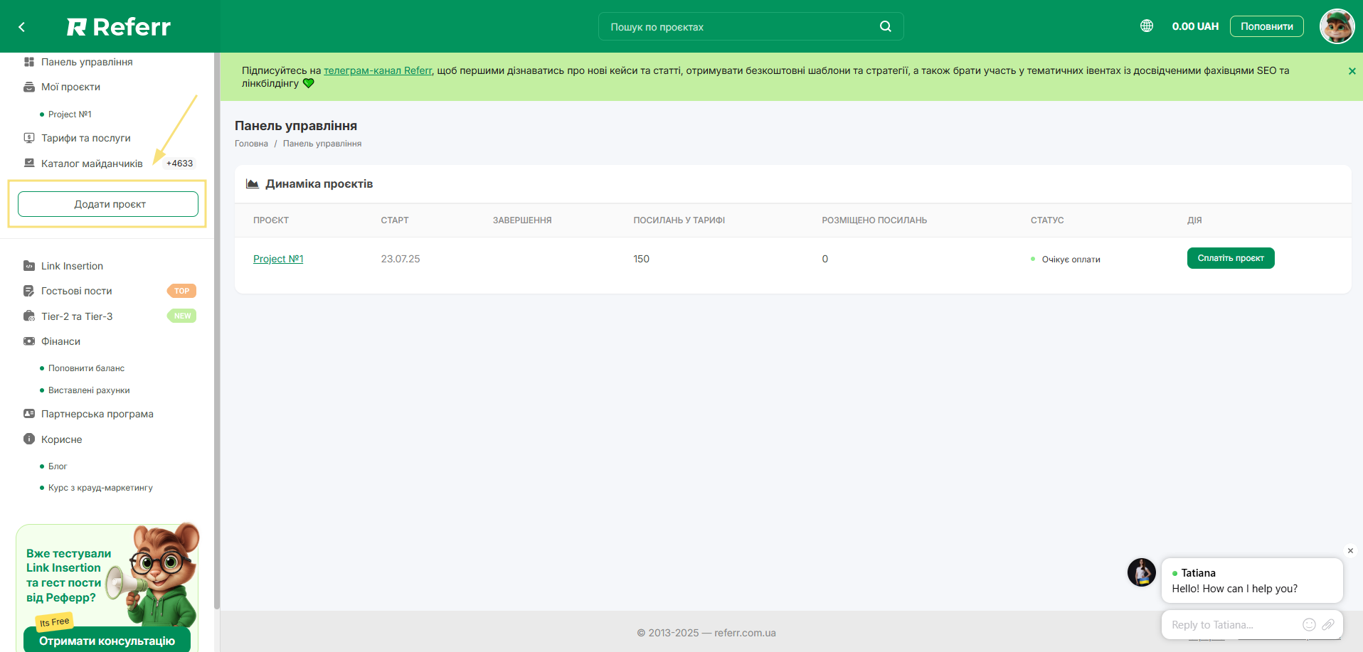Open language selector globe icon
The height and width of the screenshot is (652, 1363).
[1146, 26]
